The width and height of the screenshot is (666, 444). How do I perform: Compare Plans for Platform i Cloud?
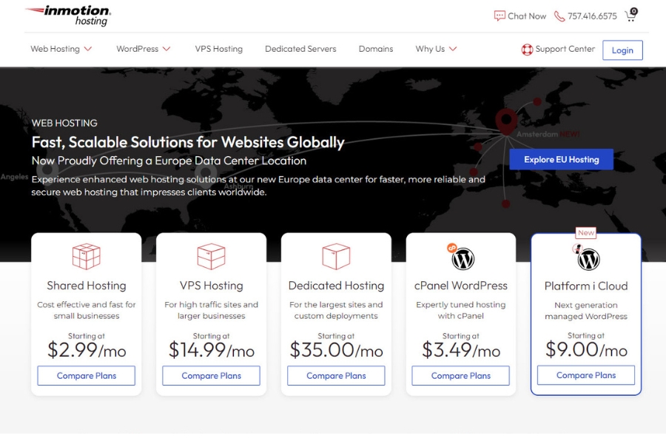click(586, 375)
